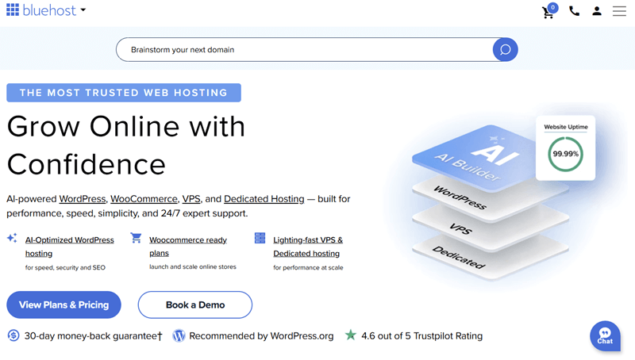635x360 pixels.
Task: Click the server stack feature icon
Action: click(x=260, y=238)
